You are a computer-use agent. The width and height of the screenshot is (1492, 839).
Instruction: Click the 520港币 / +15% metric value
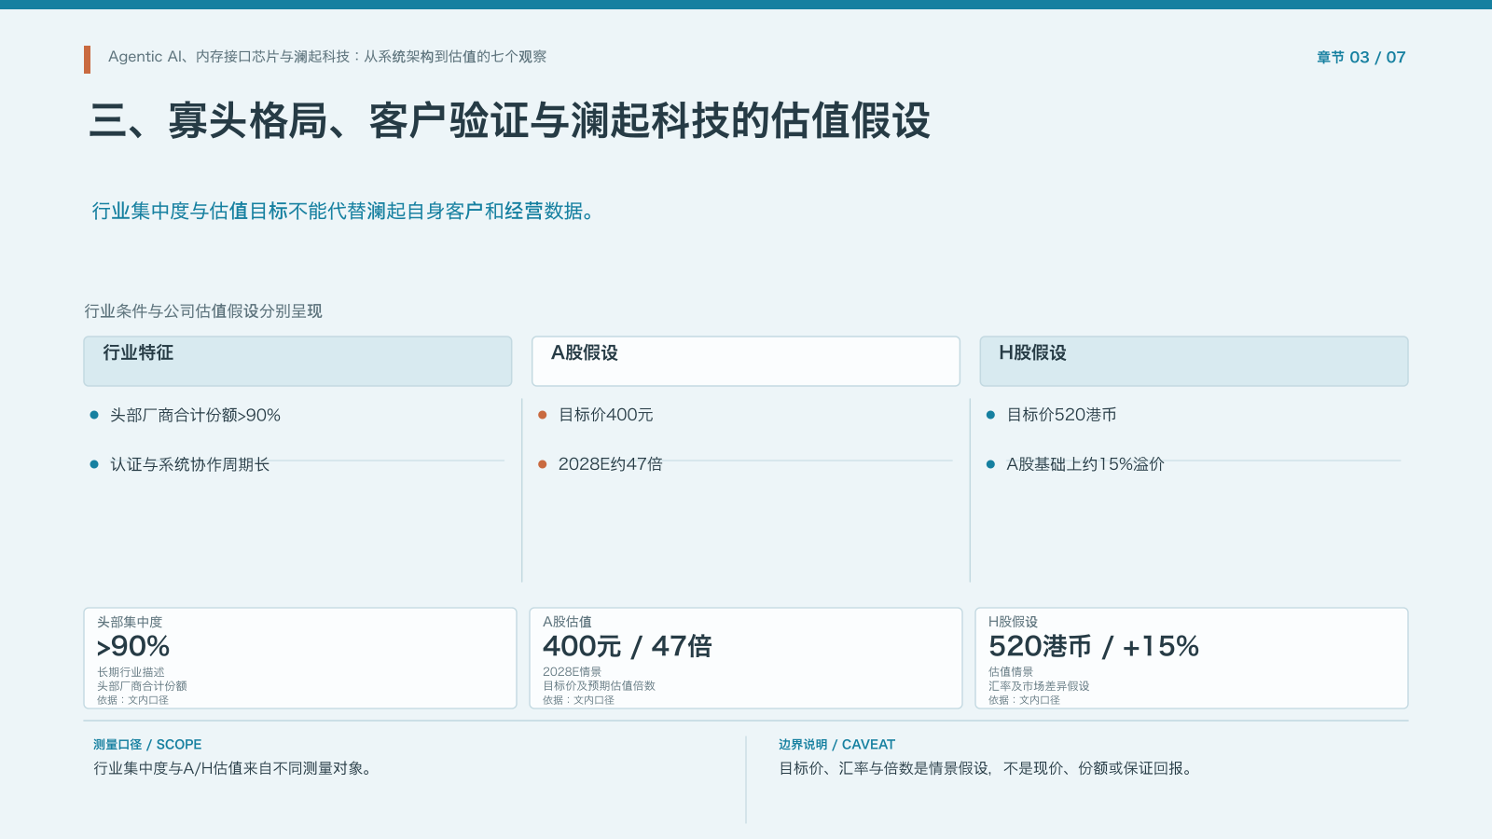pyautogui.click(x=1094, y=646)
